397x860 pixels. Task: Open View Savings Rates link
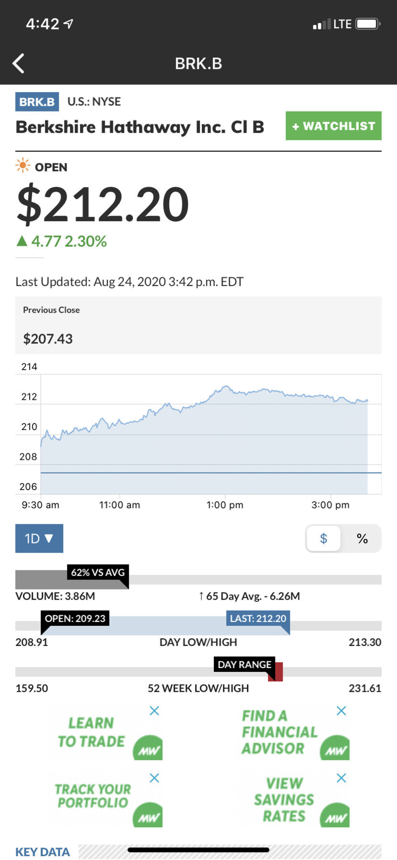point(284,799)
